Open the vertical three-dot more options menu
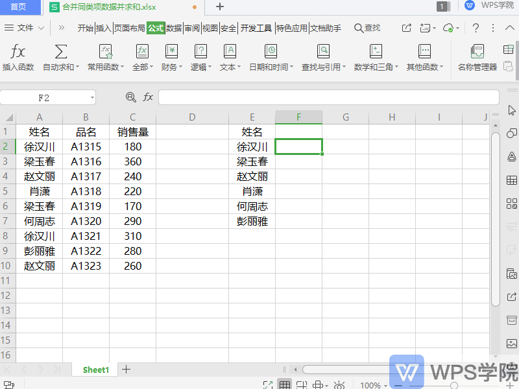Screen dimensions: 519x389 (x=493, y=28)
